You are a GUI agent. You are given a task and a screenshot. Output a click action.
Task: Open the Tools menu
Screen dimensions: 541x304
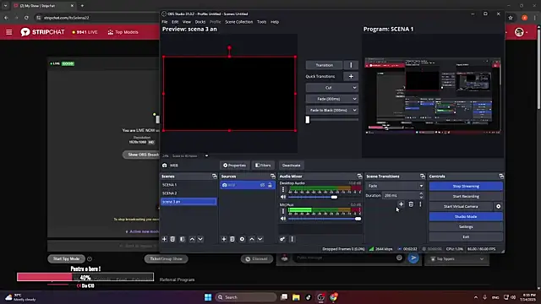pos(261,22)
